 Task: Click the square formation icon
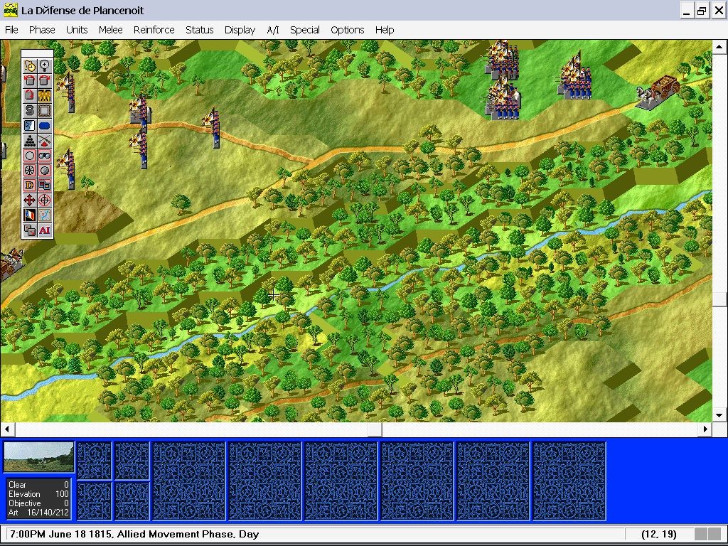45,110
